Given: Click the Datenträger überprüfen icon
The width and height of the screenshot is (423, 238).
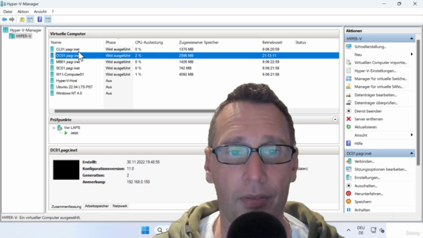Looking at the screenshot, I should click(x=348, y=103).
